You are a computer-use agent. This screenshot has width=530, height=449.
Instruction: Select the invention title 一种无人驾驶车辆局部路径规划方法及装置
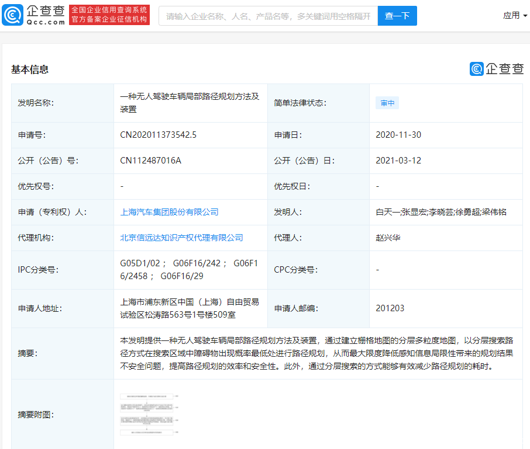190,103
